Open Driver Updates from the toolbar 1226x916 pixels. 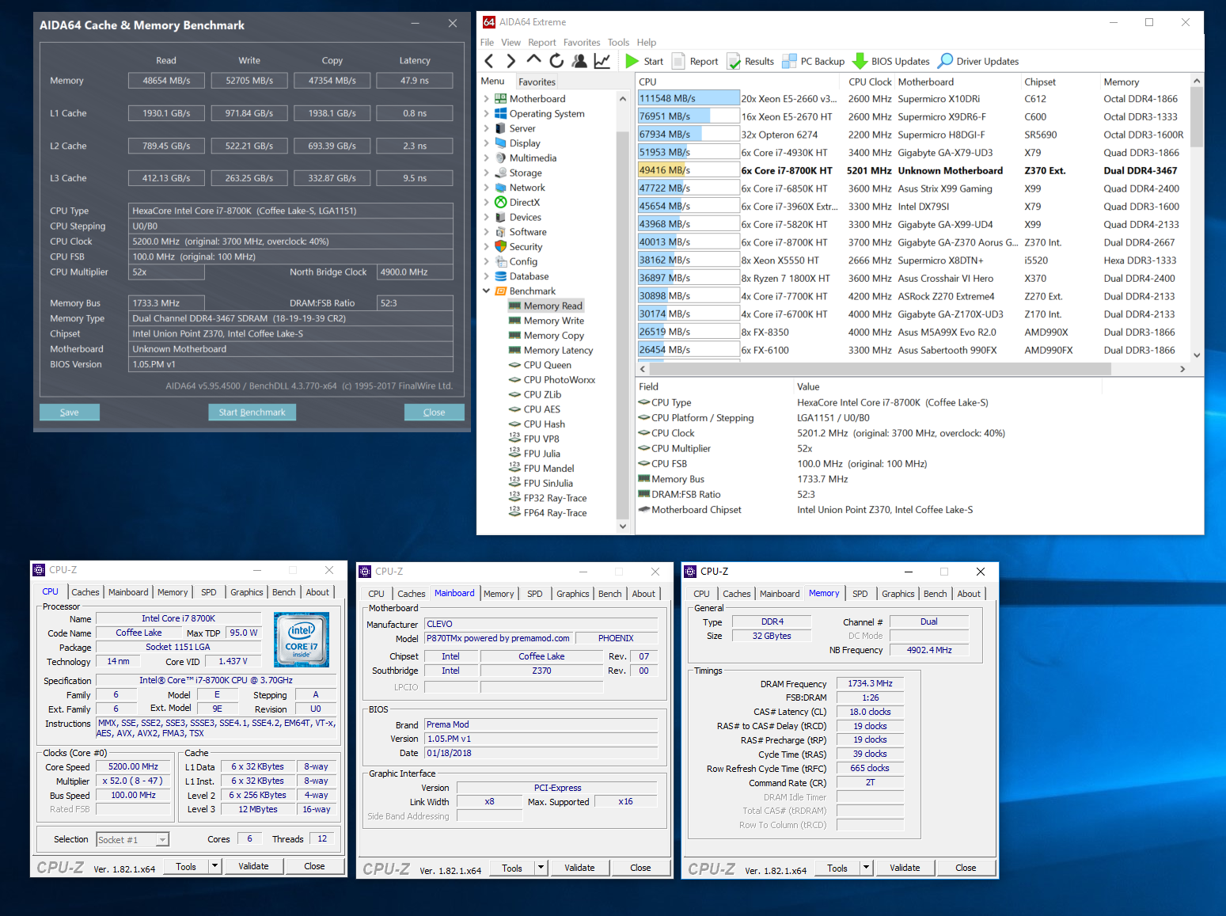pyautogui.click(x=978, y=61)
